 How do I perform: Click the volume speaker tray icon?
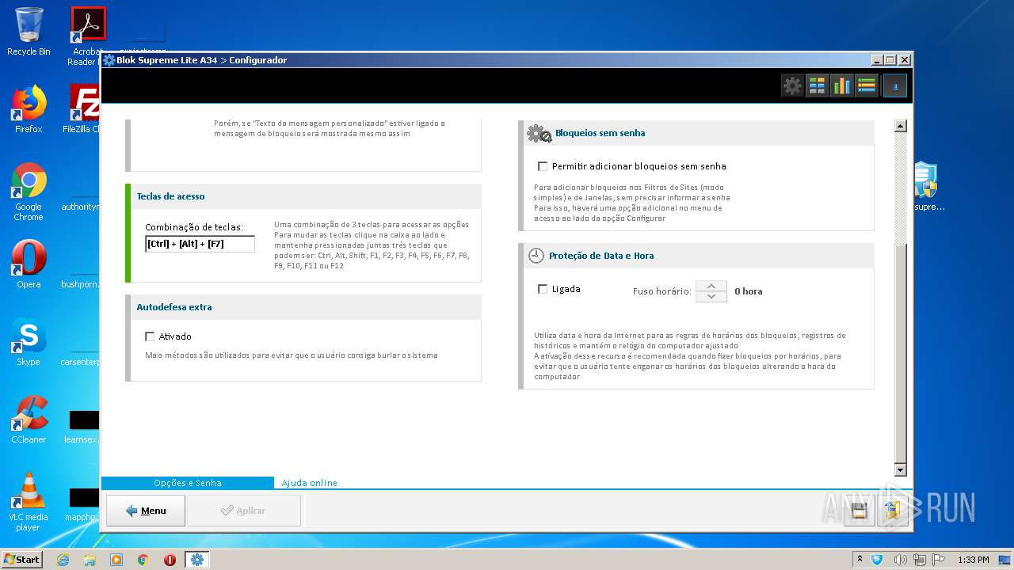[900, 560]
